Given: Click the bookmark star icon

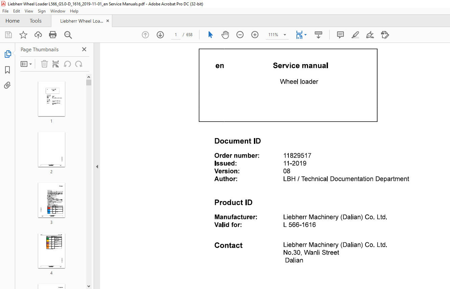Looking at the screenshot, I should (x=23, y=35).
